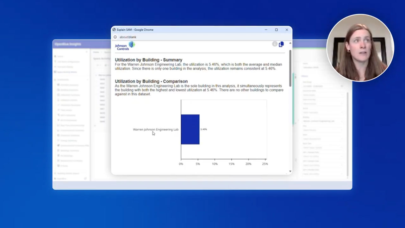The height and width of the screenshot is (228, 405).
Task: Click the Chrome globe icon in the title bar
Action: coord(114,30)
